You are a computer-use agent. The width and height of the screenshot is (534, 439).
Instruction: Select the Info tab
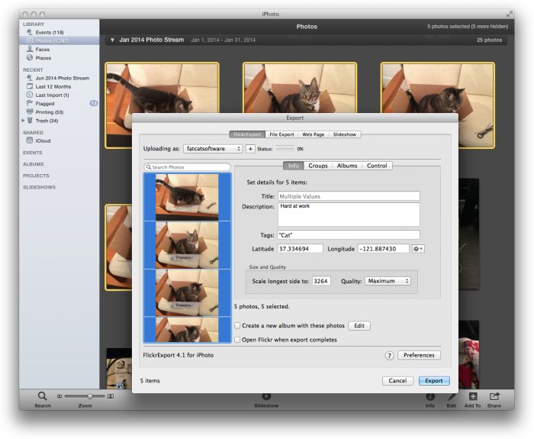(x=294, y=166)
